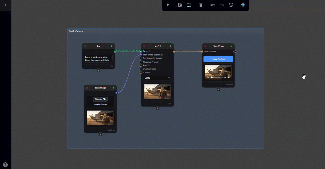Click the save (floppy disk) icon in the toolbar
The height and width of the screenshot is (169, 325).
[180, 5]
